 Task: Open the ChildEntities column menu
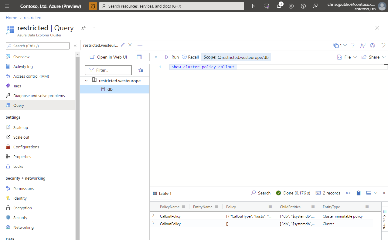313,207
